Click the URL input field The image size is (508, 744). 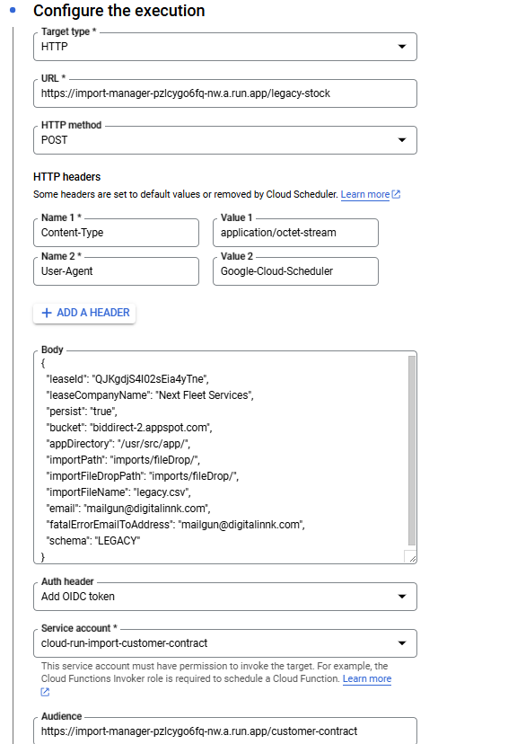(x=225, y=93)
